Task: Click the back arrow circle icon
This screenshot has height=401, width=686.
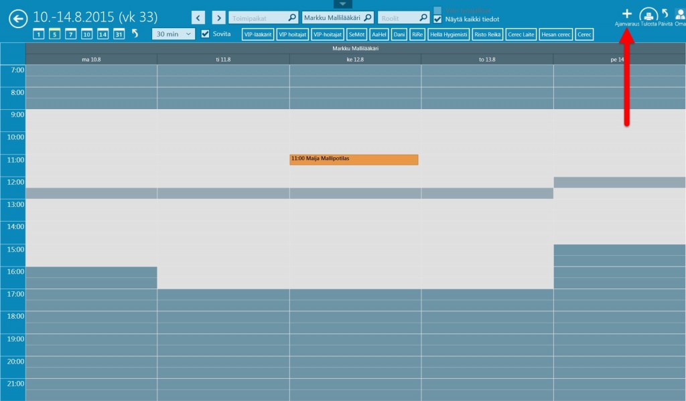Action: tap(18, 19)
